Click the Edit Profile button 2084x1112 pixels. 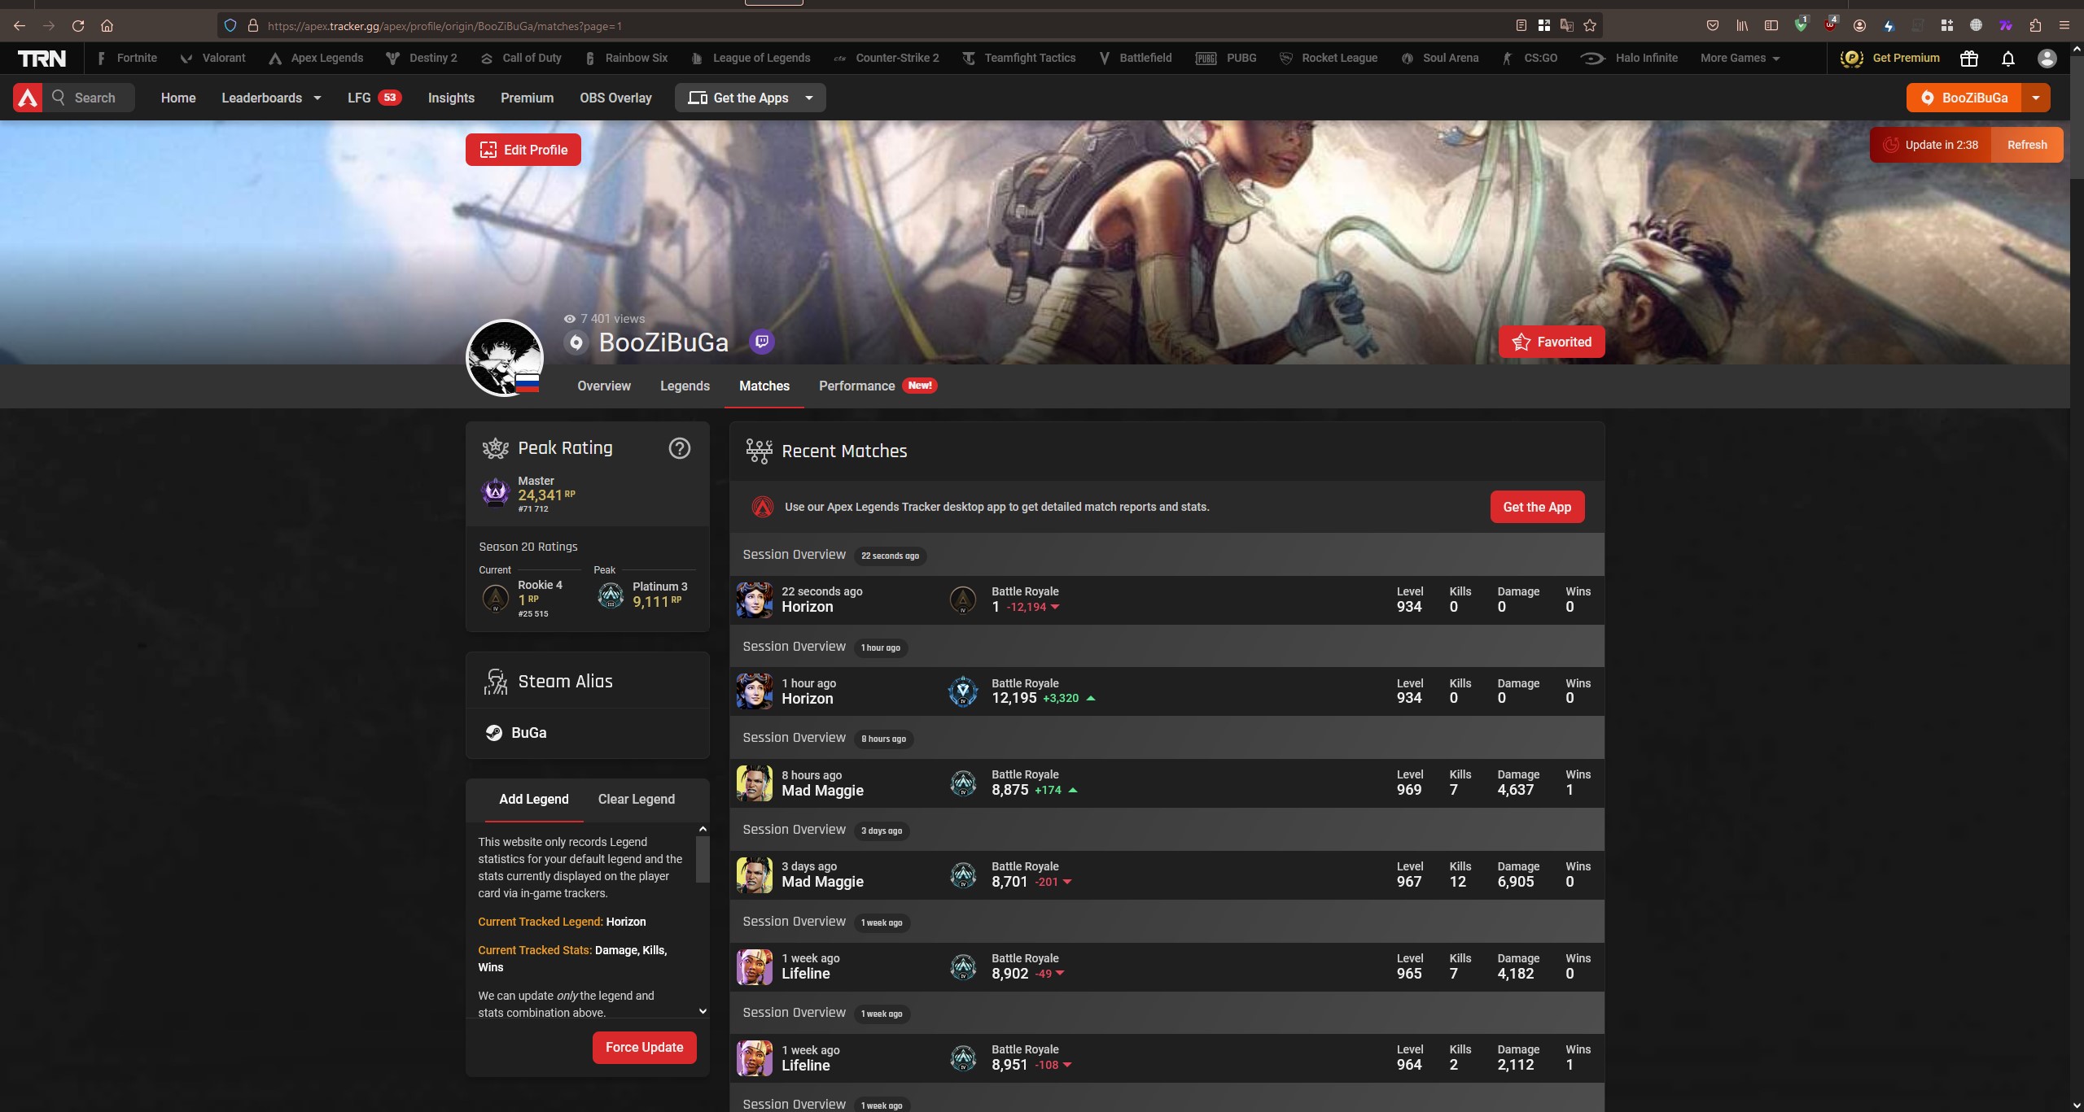(x=523, y=150)
